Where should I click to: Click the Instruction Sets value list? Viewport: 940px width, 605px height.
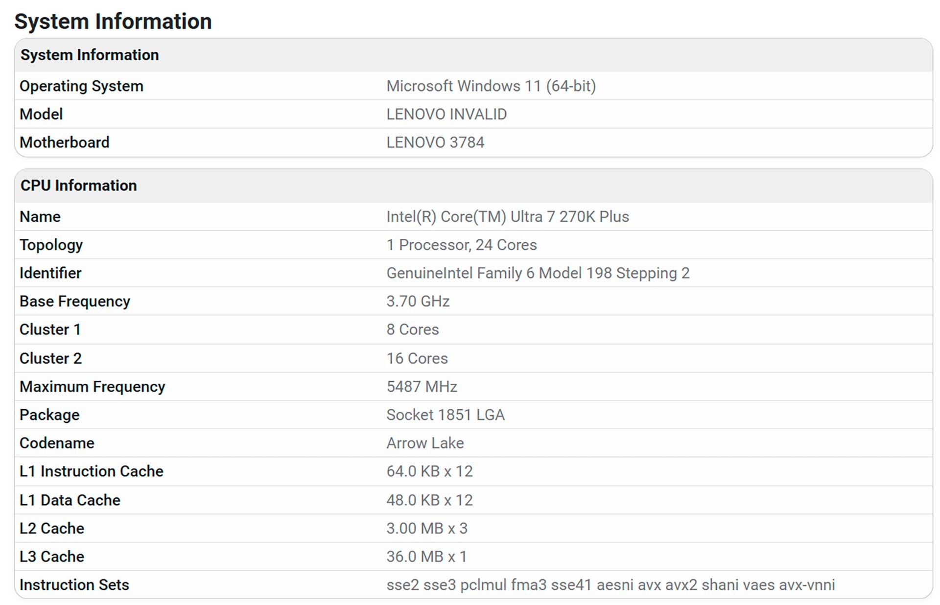pos(611,585)
